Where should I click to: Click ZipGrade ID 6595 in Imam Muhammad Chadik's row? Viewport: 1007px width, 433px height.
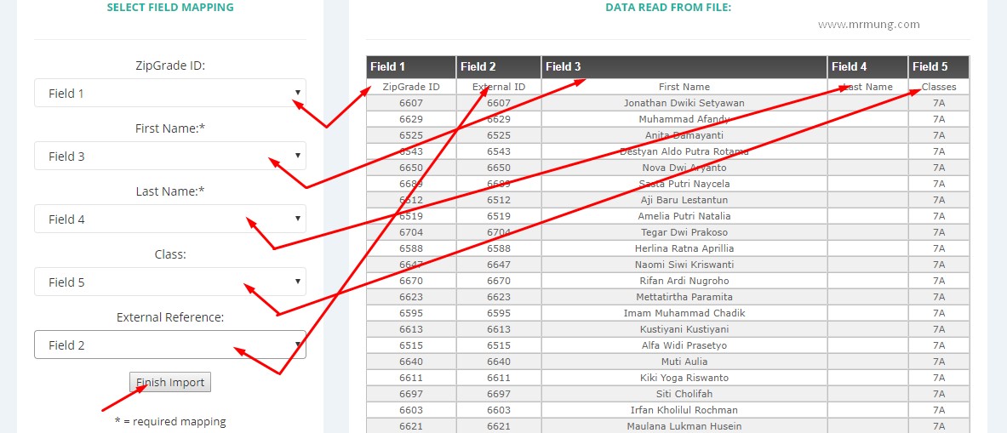click(x=411, y=313)
